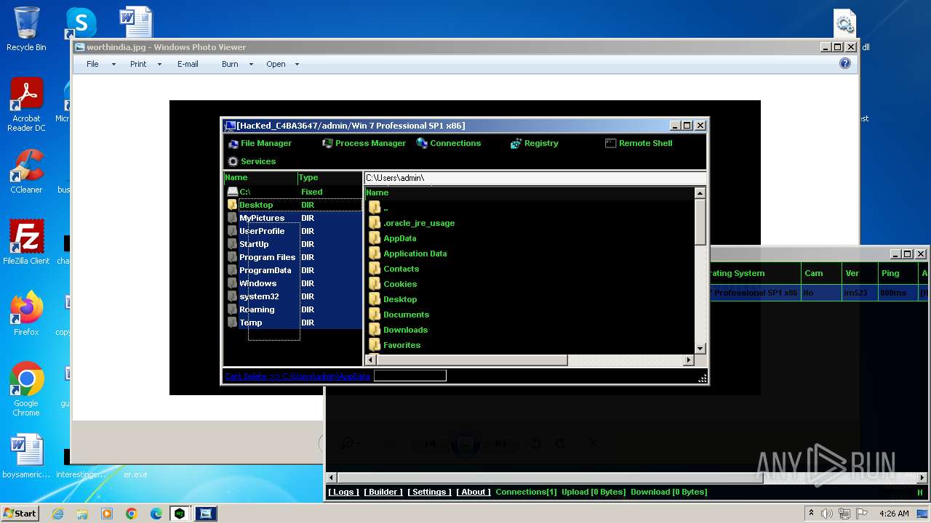
Task: Open FileZilla Client desktop icon
Action: point(26,243)
